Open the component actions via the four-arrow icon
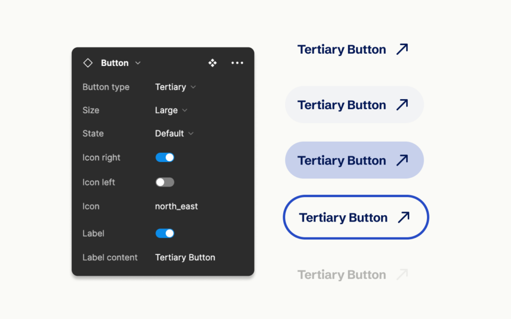Image resolution: width=511 pixels, height=319 pixels. (x=212, y=62)
